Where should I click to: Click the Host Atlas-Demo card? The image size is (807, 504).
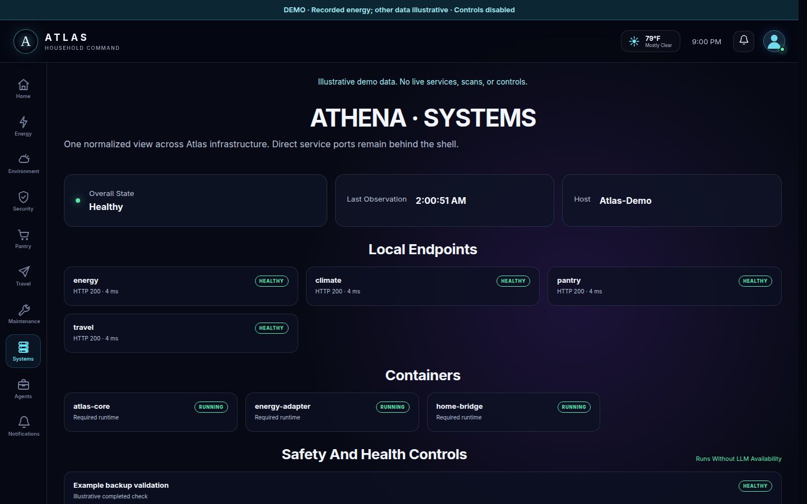(672, 200)
